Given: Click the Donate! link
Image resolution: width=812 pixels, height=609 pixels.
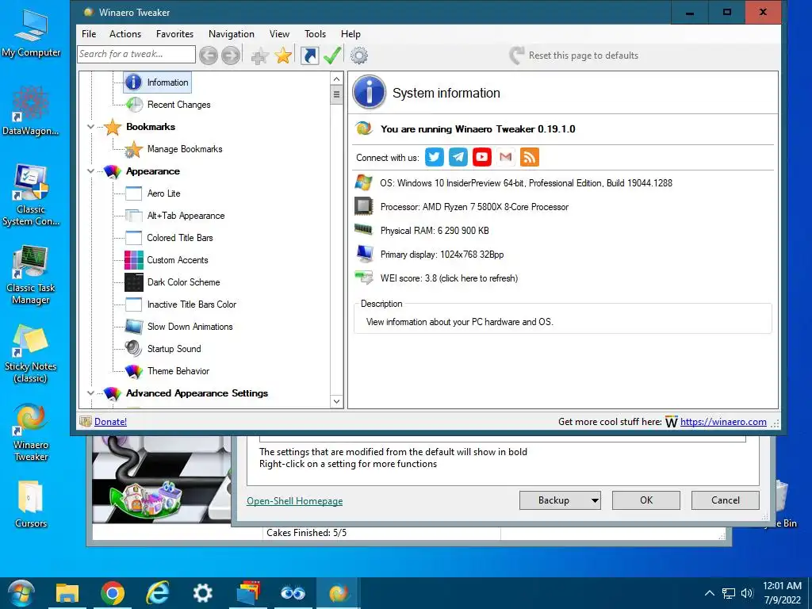Looking at the screenshot, I should [x=110, y=422].
